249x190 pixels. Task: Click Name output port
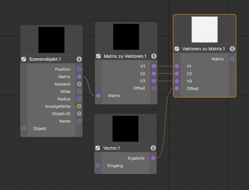click(x=79, y=121)
